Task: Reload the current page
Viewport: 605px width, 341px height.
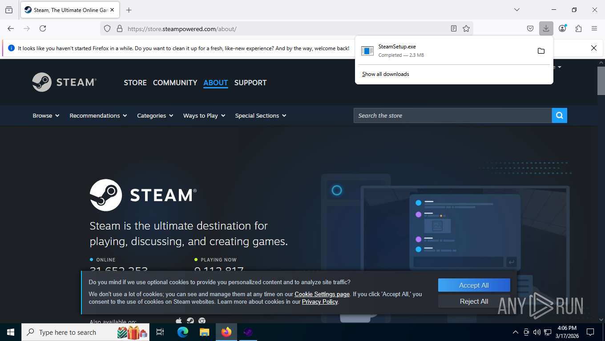Action: point(43,28)
